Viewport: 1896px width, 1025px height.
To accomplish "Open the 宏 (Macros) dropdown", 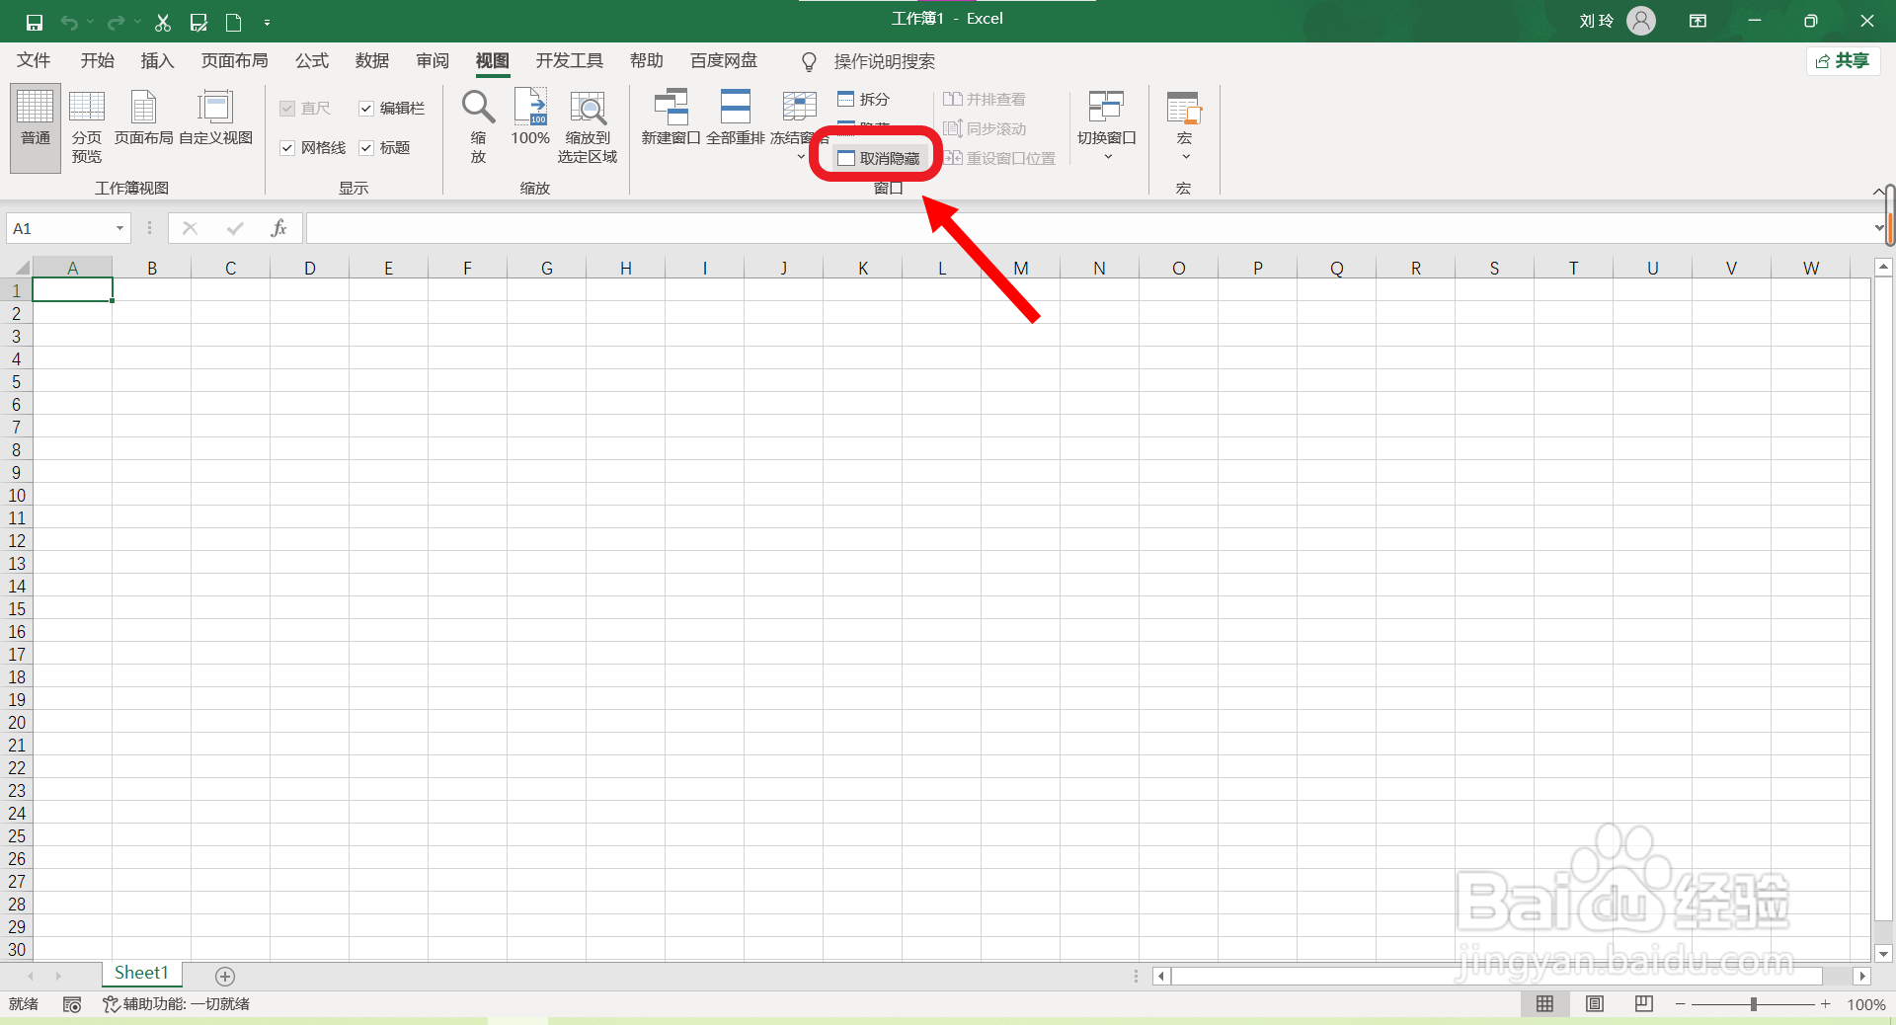I will point(1184,126).
